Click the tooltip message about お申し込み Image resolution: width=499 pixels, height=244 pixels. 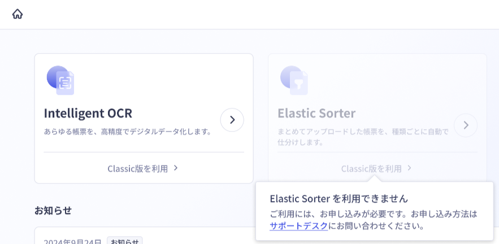374,220
